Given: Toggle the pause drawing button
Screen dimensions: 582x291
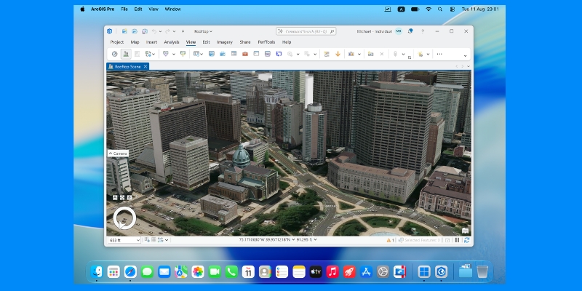Looking at the screenshot, I should (458, 240).
